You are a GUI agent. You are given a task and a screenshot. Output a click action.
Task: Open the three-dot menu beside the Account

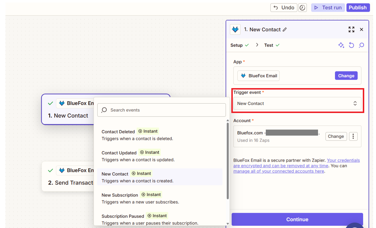point(353,136)
